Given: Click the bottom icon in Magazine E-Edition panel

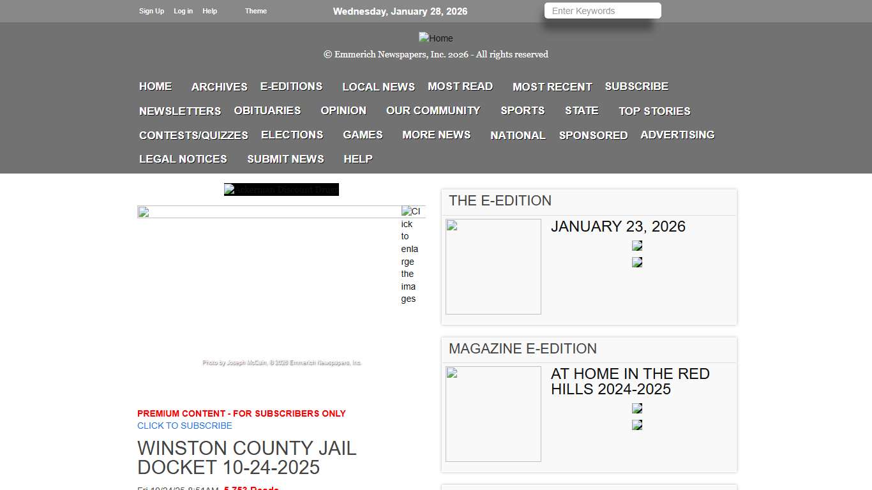Looking at the screenshot, I should [x=636, y=424].
